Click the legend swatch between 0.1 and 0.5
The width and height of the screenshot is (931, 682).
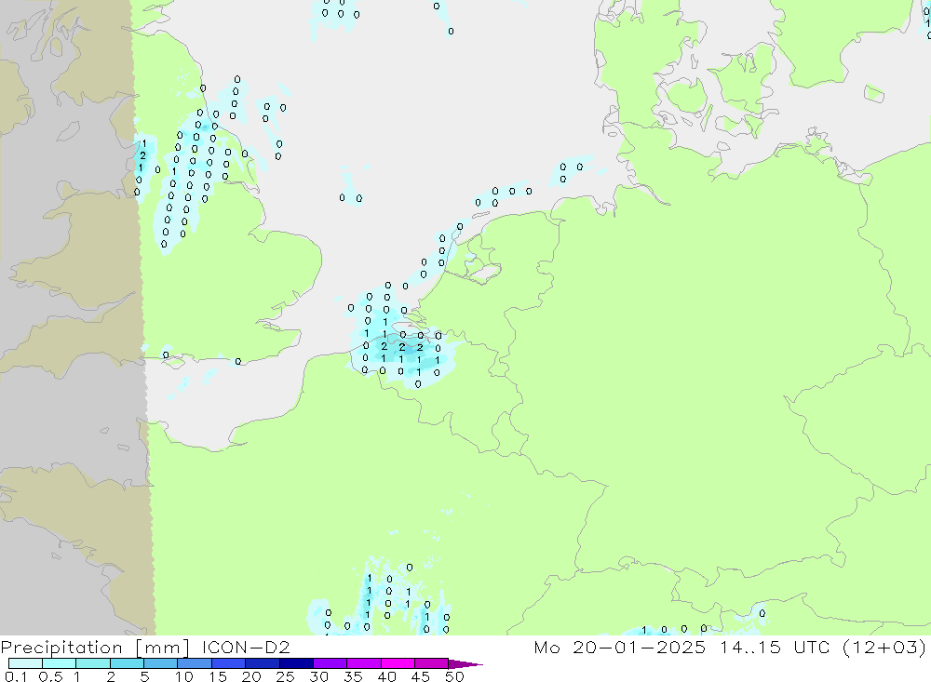25,663
